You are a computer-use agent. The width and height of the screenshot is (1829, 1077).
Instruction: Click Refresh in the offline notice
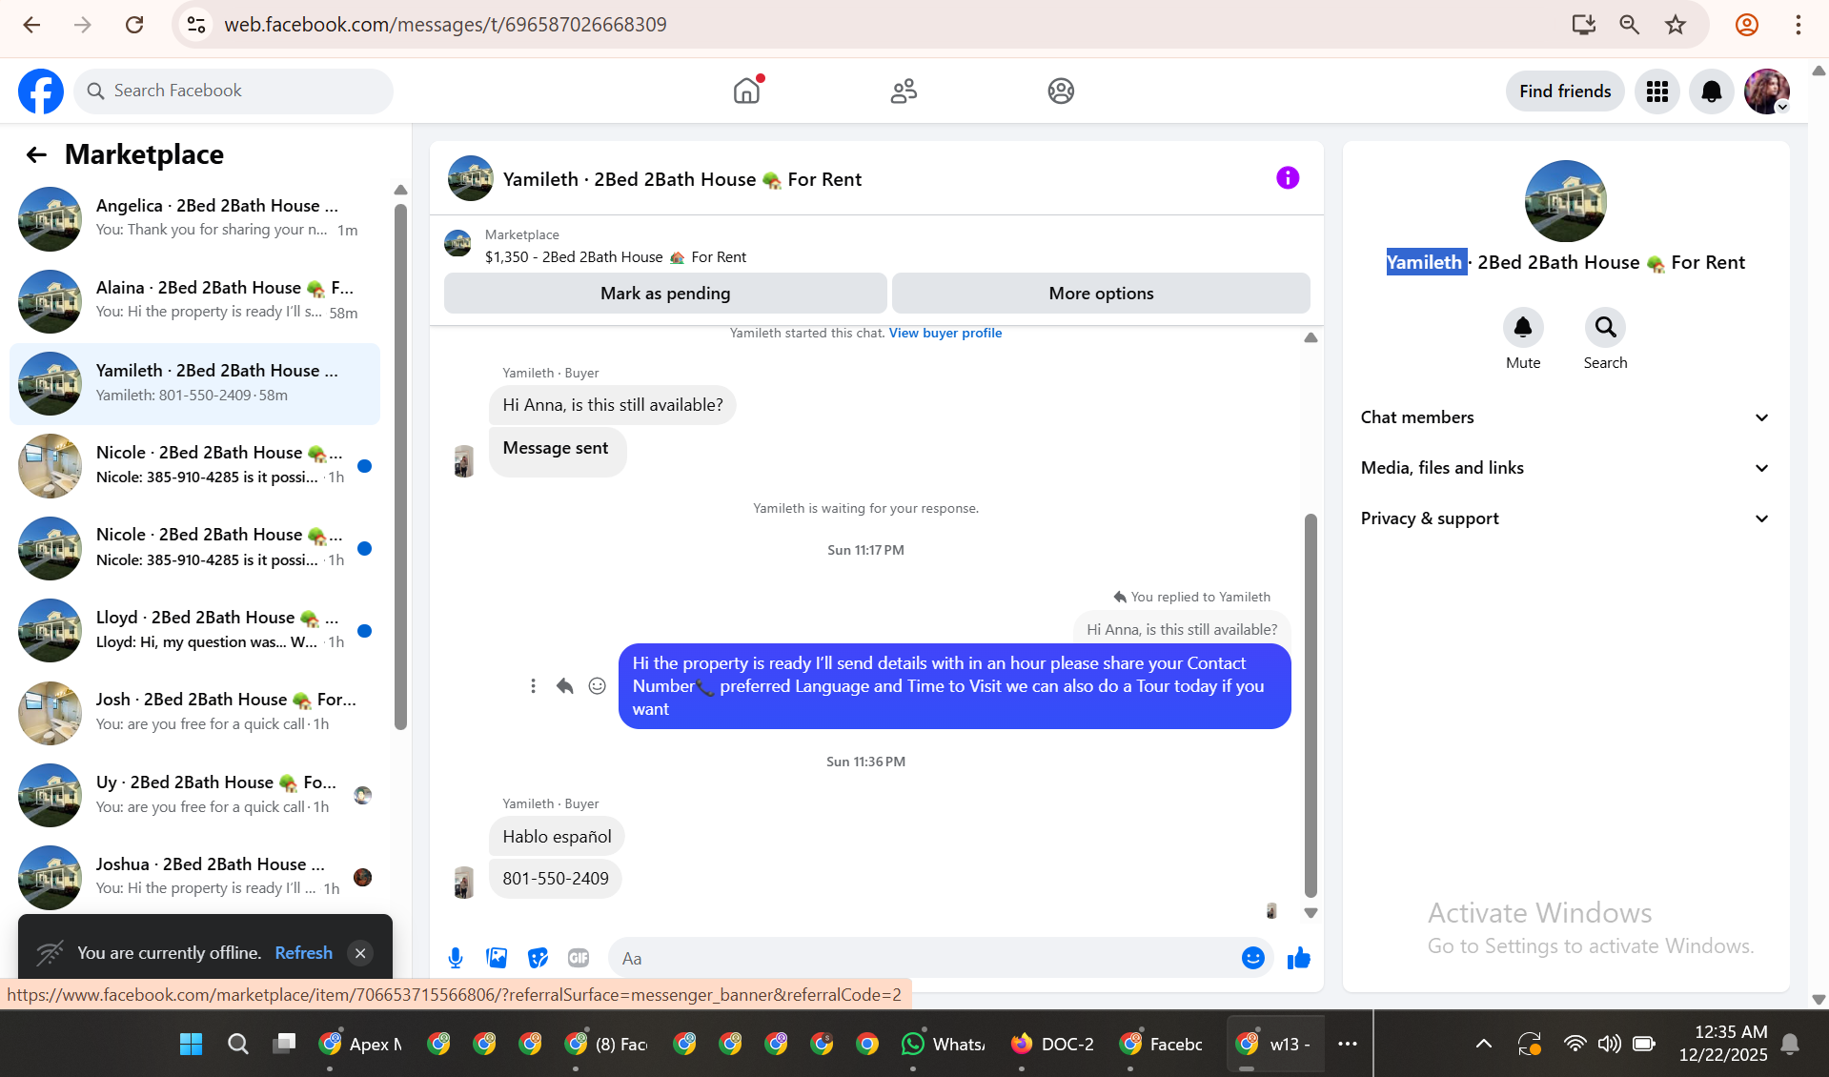coord(304,953)
